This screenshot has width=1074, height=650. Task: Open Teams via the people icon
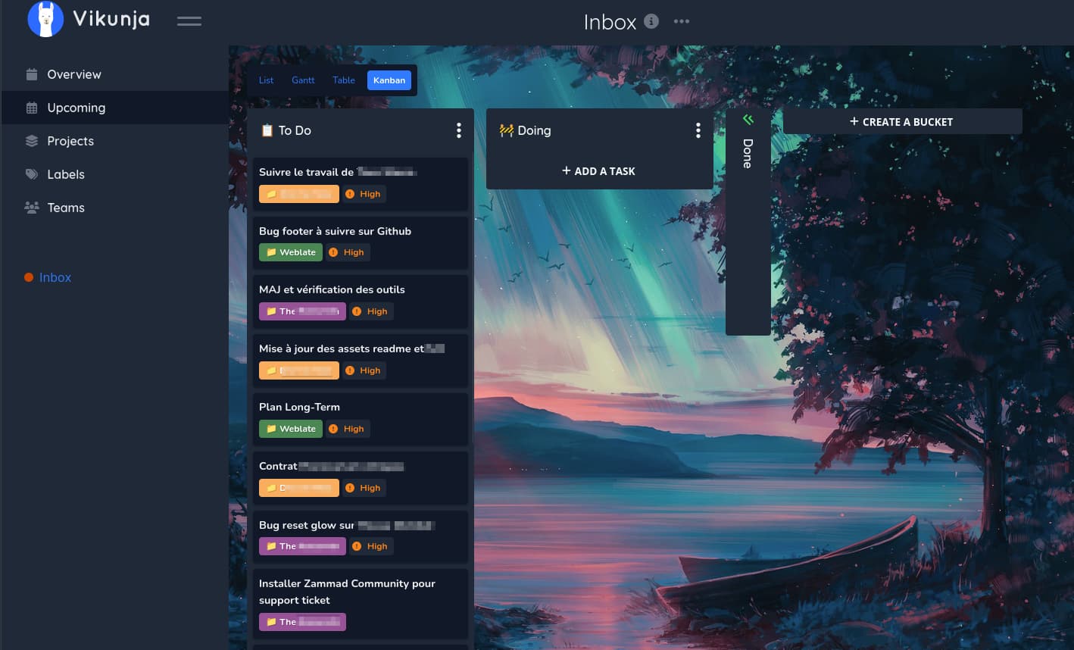coord(32,208)
